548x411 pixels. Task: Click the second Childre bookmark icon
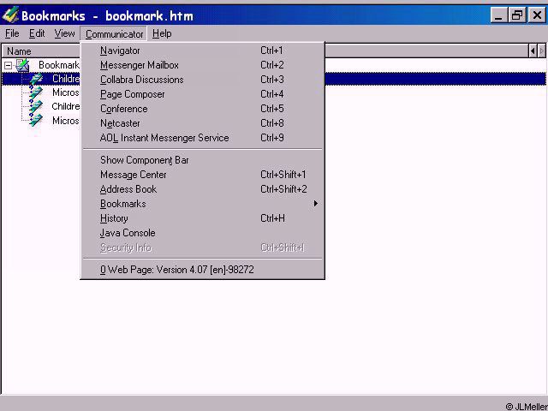click(x=36, y=106)
